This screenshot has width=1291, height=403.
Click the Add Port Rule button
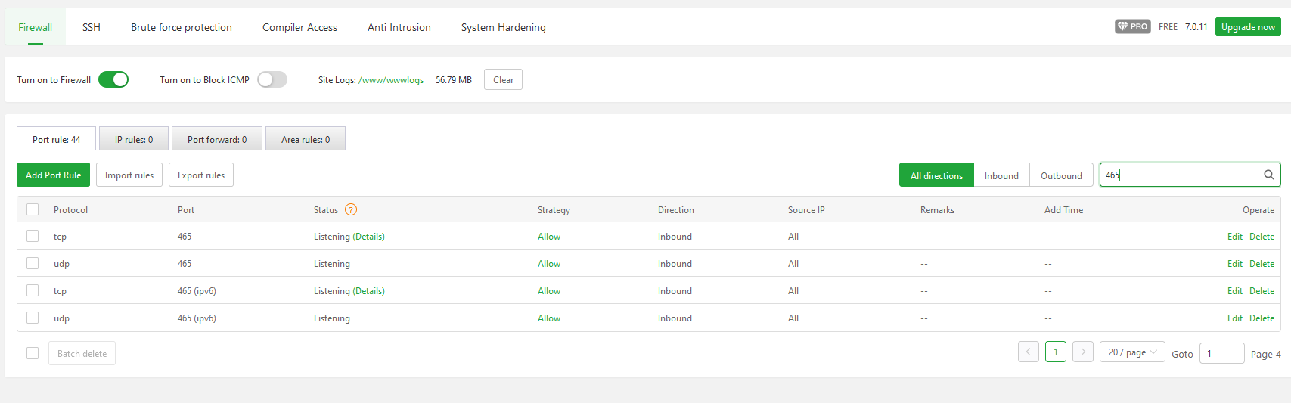[53, 175]
